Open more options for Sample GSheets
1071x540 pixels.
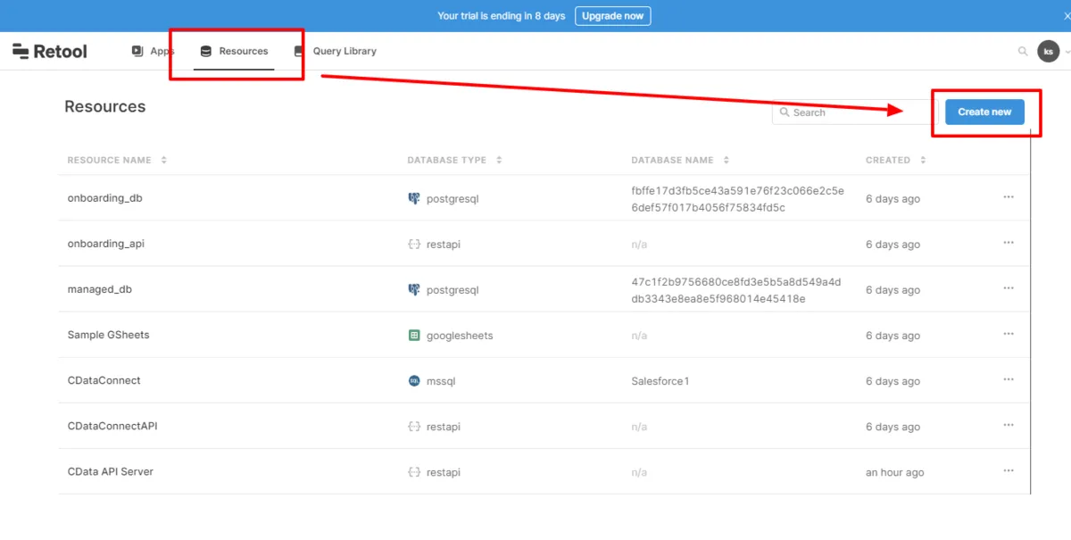[1009, 334]
